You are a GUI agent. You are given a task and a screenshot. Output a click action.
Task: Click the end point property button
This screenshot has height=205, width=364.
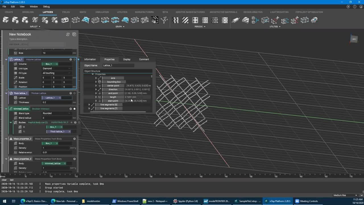113,93
